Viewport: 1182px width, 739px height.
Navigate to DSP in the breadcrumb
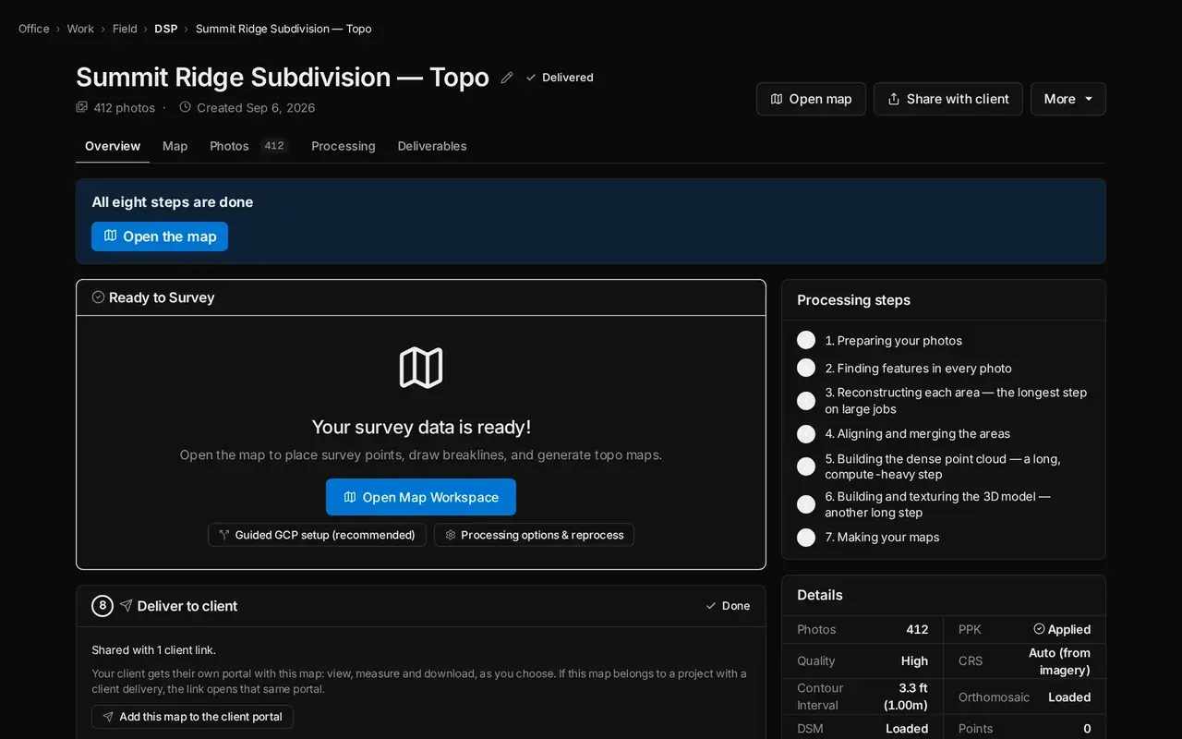click(166, 29)
